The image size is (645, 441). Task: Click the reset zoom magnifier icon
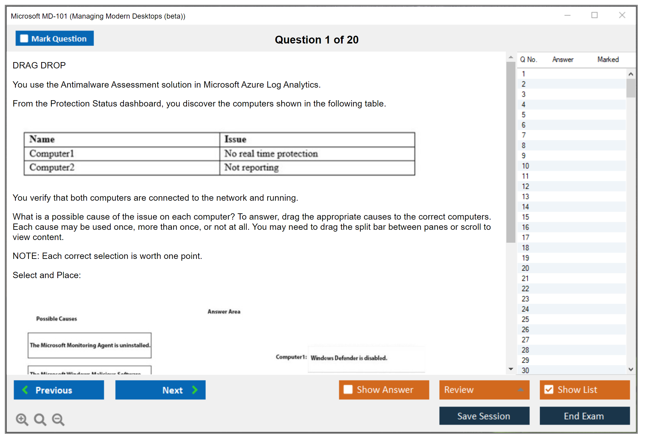tap(40, 419)
